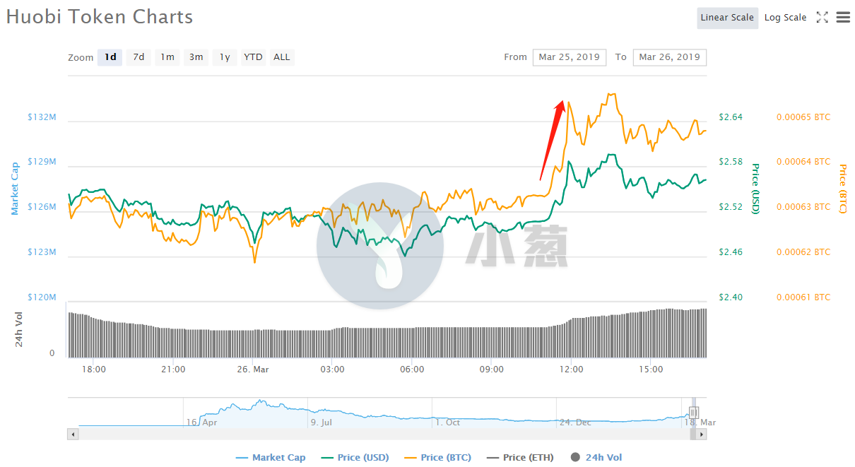The height and width of the screenshot is (467, 855).
Task: Click the navigator scrollbar left arrow
Action: (73, 435)
